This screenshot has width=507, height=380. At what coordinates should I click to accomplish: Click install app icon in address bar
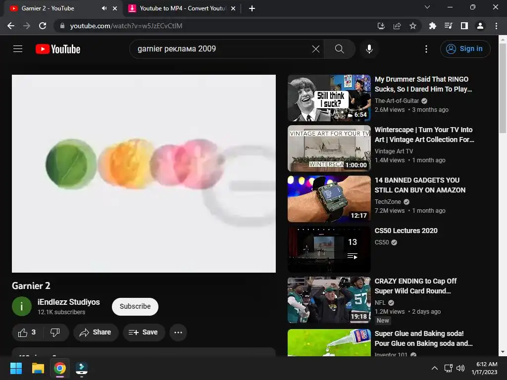pos(381,26)
